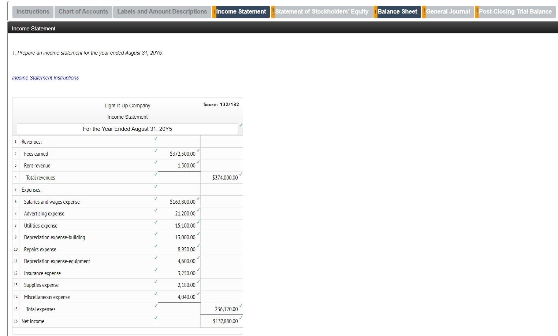Switch to Statement of Stockholders' Equity tab
The height and width of the screenshot is (336, 558).
tap(322, 12)
